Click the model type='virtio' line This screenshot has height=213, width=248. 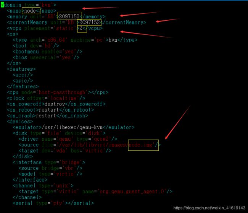pos(50,174)
